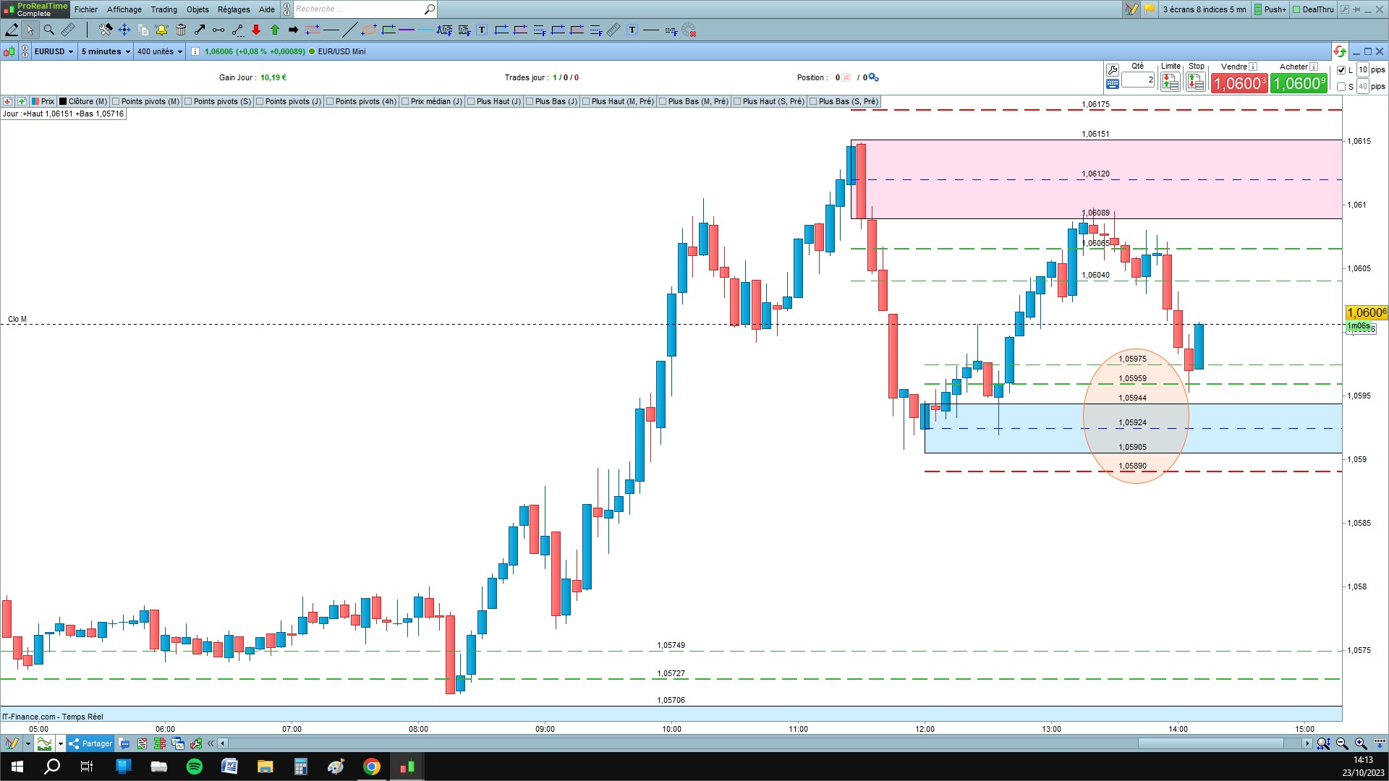Select the magnifier zoom tool
The width and height of the screenshot is (1389, 781).
[x=48, y=30]
